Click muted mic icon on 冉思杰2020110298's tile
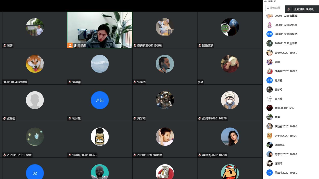The image size is (319, 179). (x=200, y=155)
